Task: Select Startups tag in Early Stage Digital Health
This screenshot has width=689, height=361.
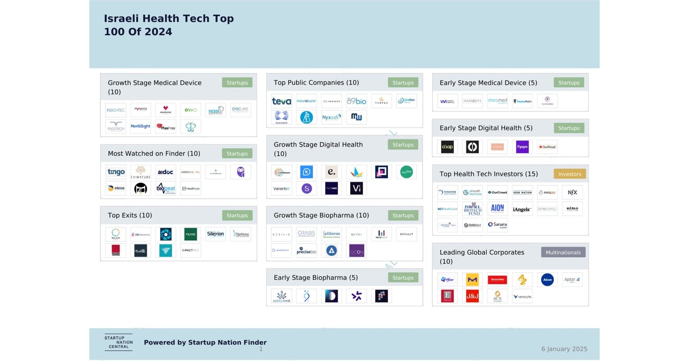Action: point(569,128)
